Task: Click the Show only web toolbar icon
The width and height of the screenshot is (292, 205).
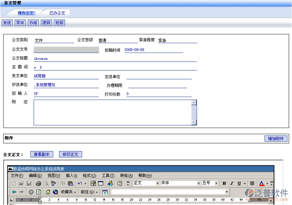Action: (x=105, y=192)
